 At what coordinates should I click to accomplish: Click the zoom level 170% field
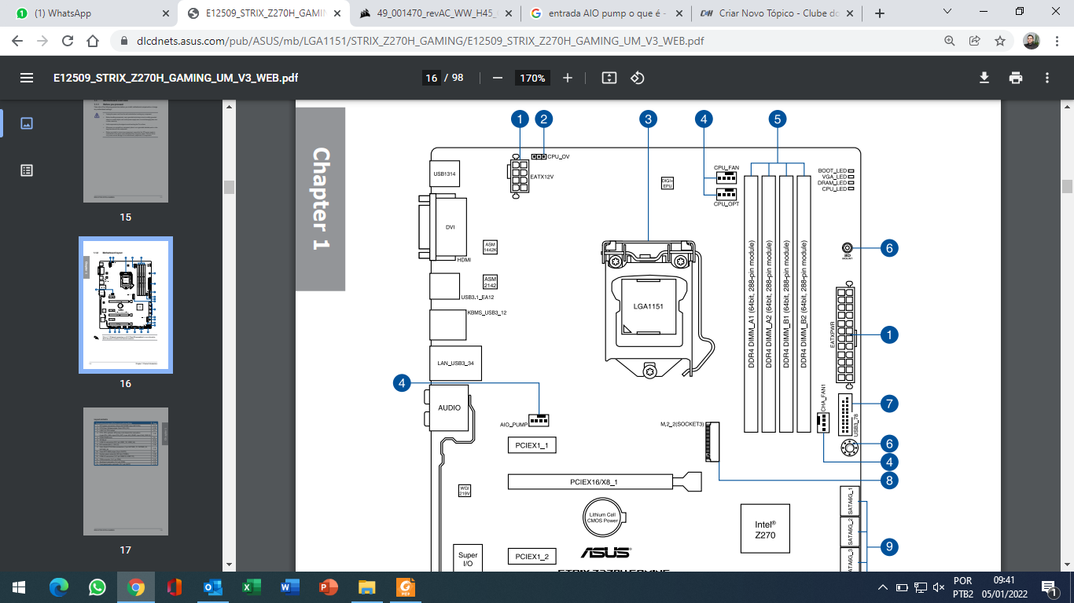click(532, 78)
